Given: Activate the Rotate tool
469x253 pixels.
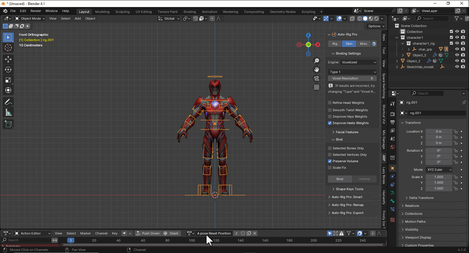Looking at the screenshot, I should 8,70.
